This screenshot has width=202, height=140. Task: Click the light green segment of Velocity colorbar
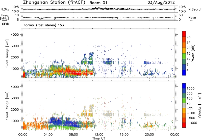click(x=184, y=101)
